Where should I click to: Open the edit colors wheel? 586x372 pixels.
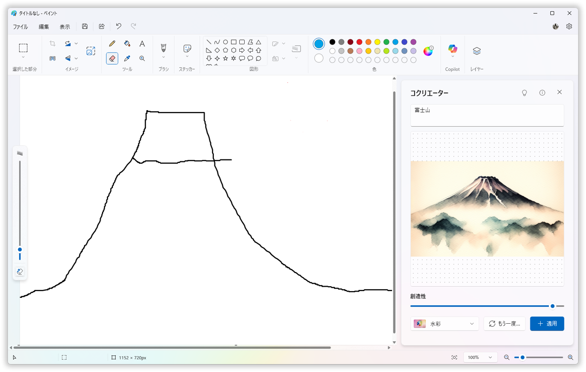[428, 51]
